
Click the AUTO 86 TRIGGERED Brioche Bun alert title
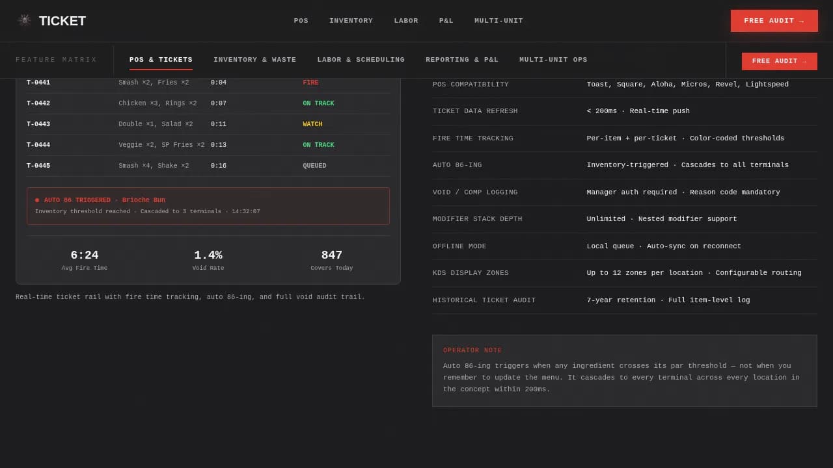(x=105, y=200)
